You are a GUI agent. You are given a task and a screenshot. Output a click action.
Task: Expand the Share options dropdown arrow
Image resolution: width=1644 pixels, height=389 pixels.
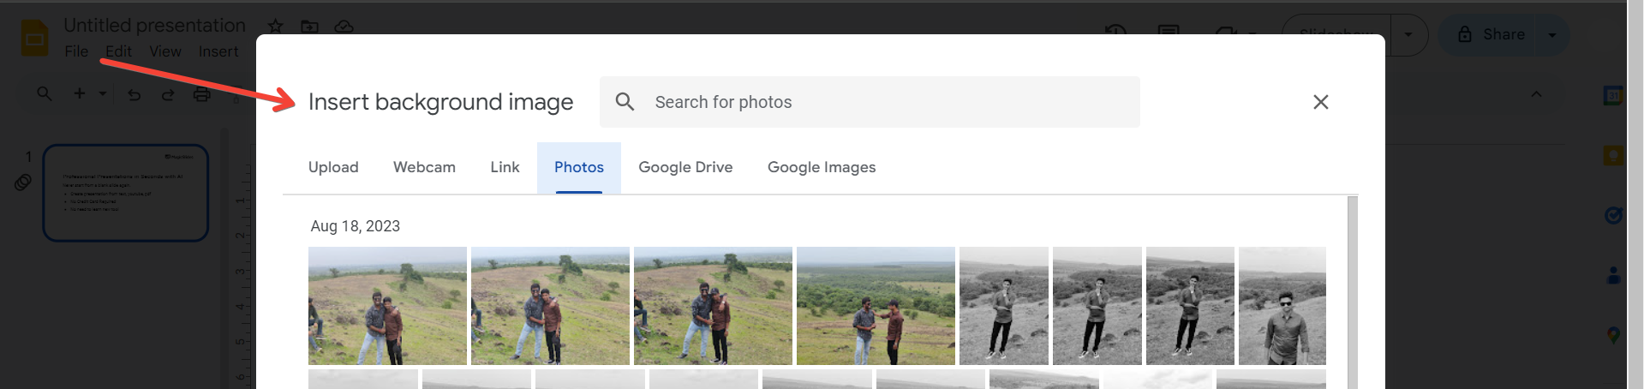pos(1551,35)
